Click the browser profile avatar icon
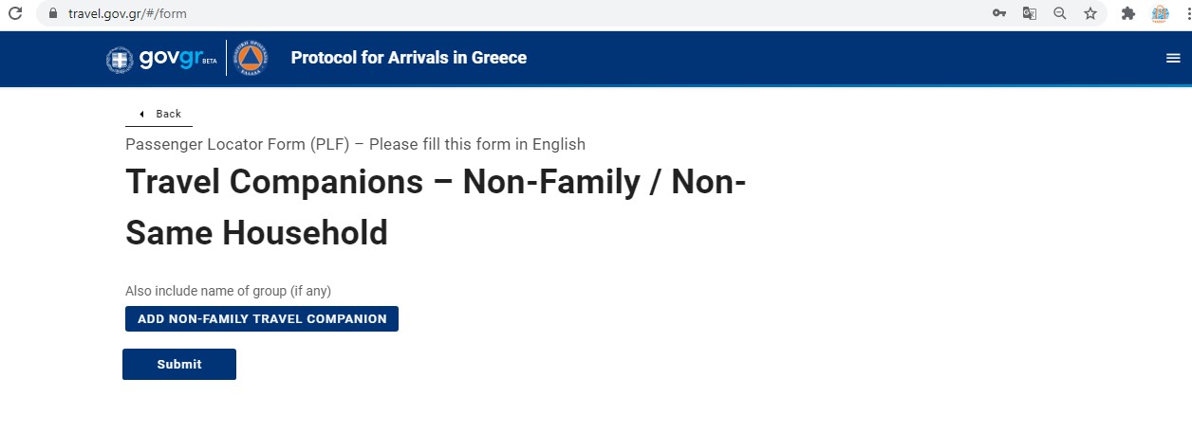1192x432 pixels. pos(1159,13)
